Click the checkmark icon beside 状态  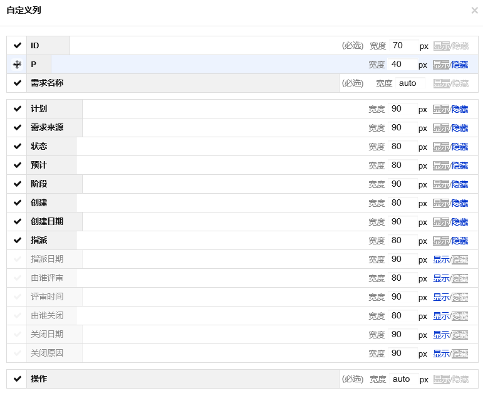(18, 147)
